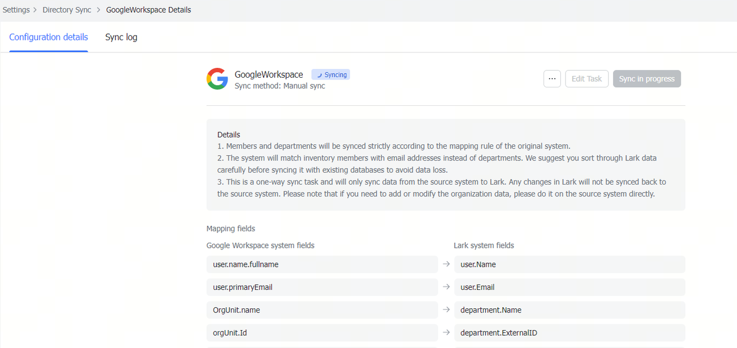The image size is (737, 348).
Task: Click the Edit Task button
Action: click(x=587, y=79)
